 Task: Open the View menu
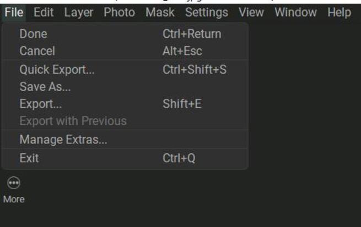coord(251,12)
